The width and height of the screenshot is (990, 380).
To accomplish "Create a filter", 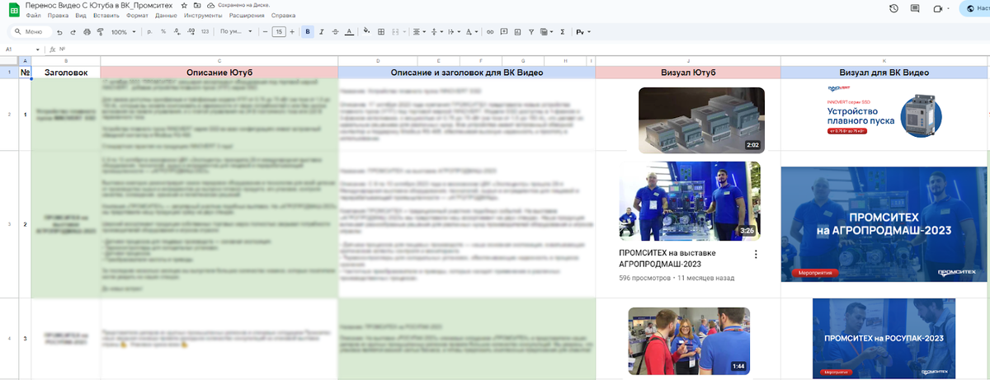I will tap(530, 32).
